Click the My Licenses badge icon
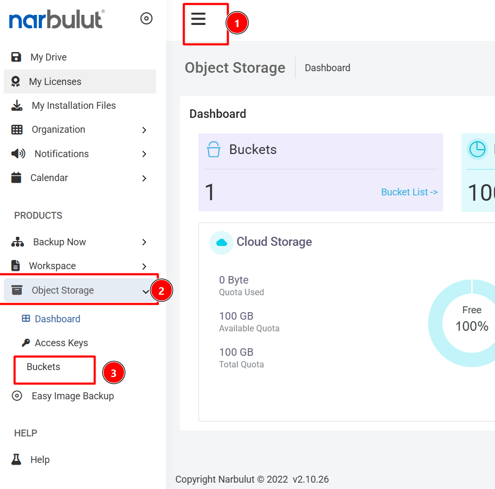The width and height of the screenshot is (495, 489). (15, 82)
